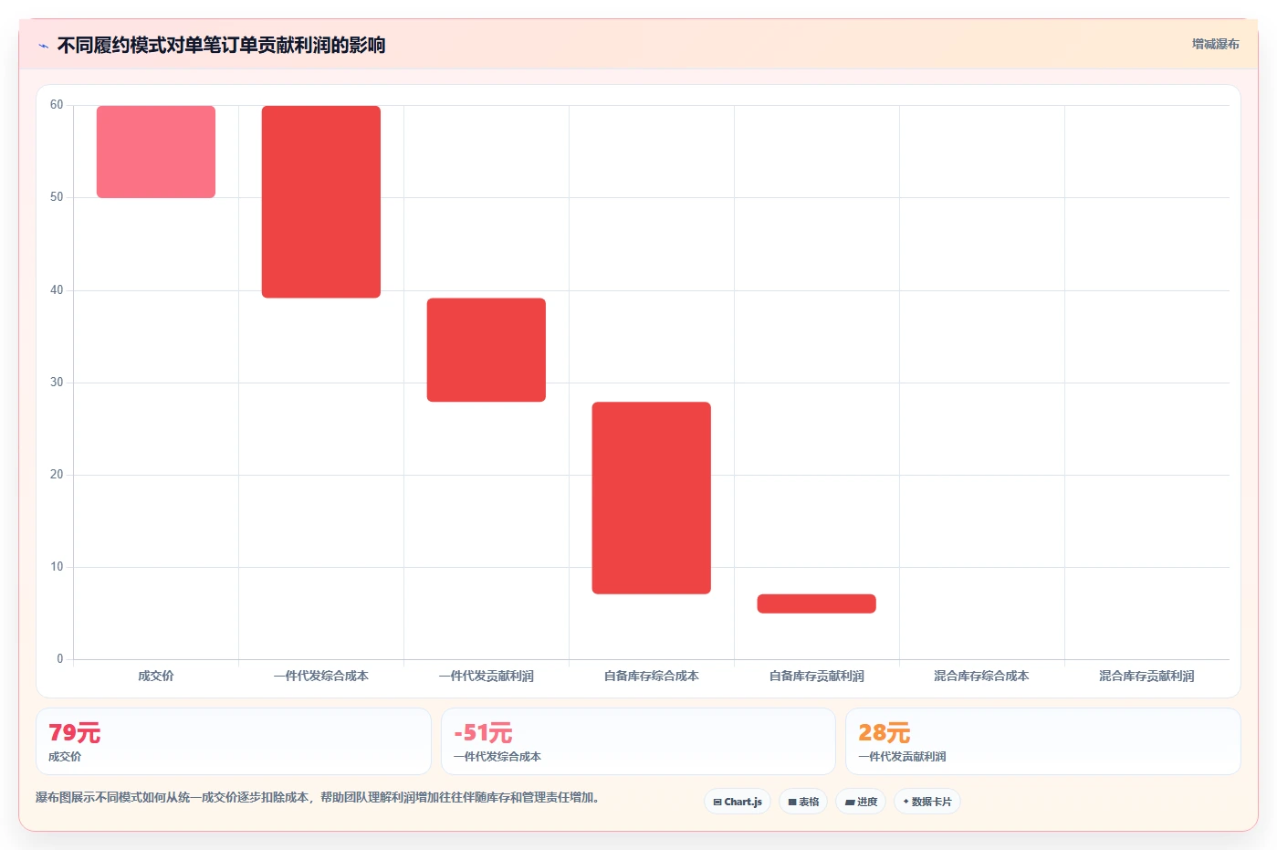Click x-axis label 混合库存贡献利润
This screenshot has width=1277, height=850.
[x=1147, y=676]
